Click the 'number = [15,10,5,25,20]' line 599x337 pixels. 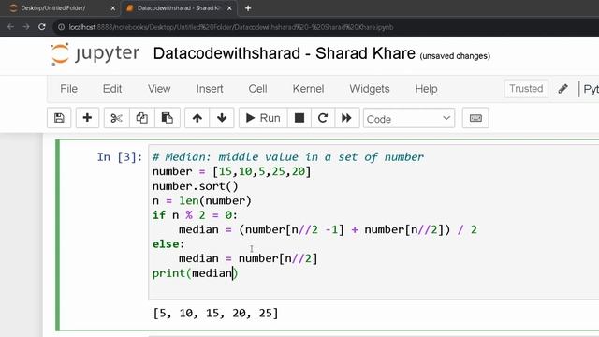click(231, 171)
